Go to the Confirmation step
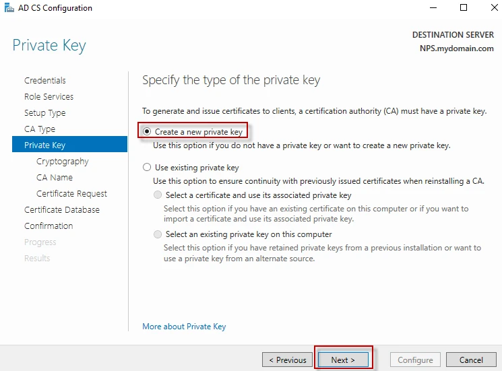The image size is (502, 371). [x=49, y=226]
